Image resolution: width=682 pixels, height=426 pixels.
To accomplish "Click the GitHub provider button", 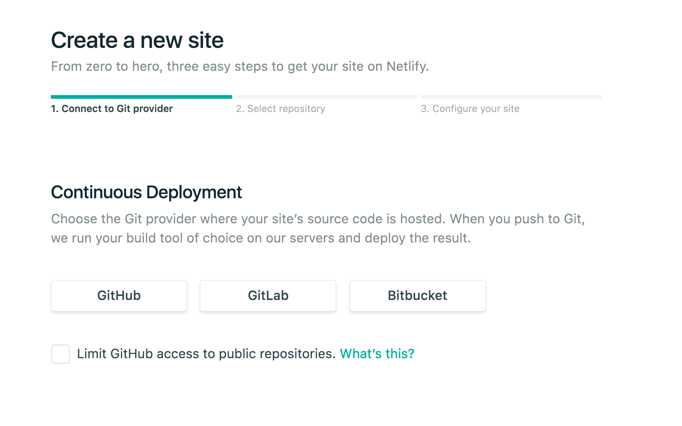I will [x=119, y=296].
